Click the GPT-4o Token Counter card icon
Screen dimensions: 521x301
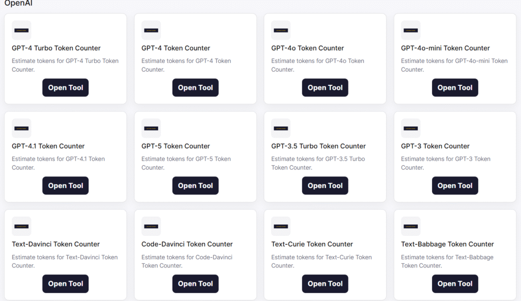coord(281,30)
